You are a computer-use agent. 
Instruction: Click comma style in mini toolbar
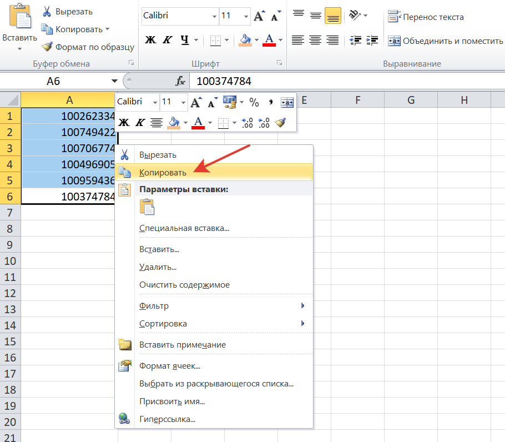click(x=271, y=102)
